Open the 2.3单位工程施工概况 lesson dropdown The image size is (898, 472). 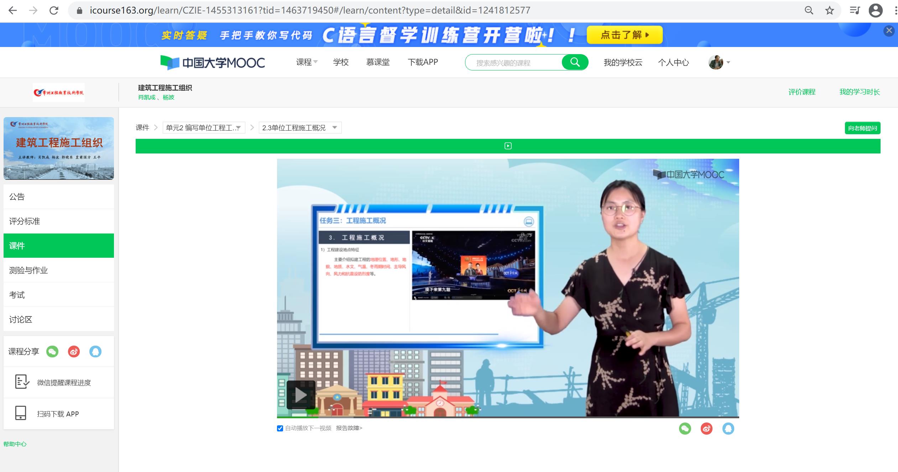[x=300, y=128]
